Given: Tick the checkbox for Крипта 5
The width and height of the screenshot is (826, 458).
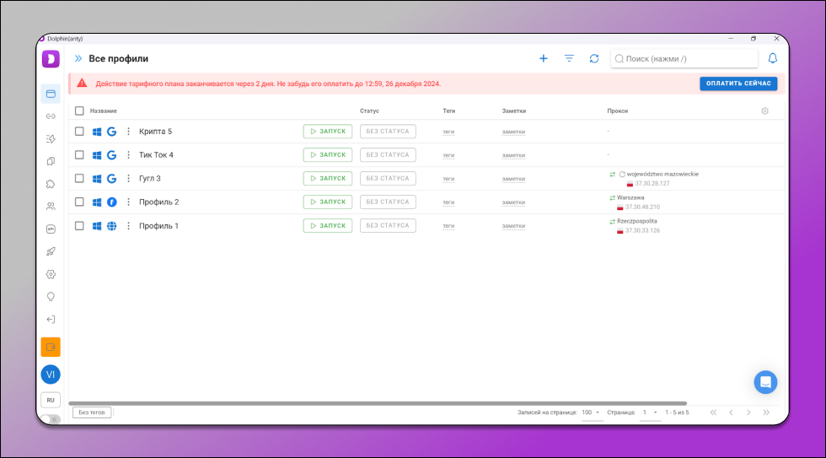Looking at the screenshot, I should tap(79, 132).
